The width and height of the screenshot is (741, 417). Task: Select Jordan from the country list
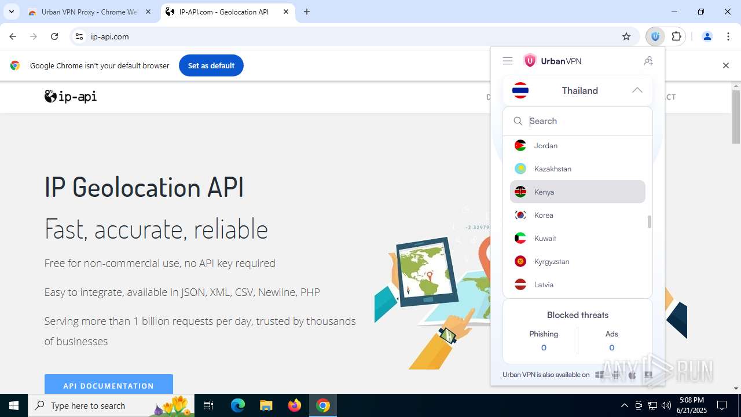click(x=578, y=145)
